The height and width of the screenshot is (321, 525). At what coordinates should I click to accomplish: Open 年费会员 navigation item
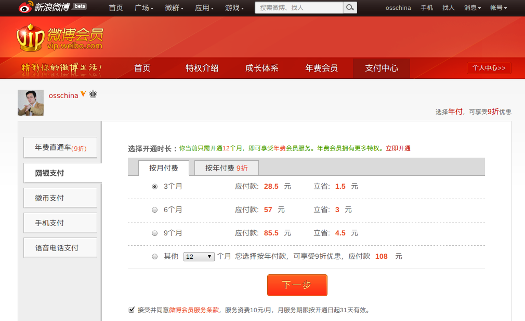[321, 68]
